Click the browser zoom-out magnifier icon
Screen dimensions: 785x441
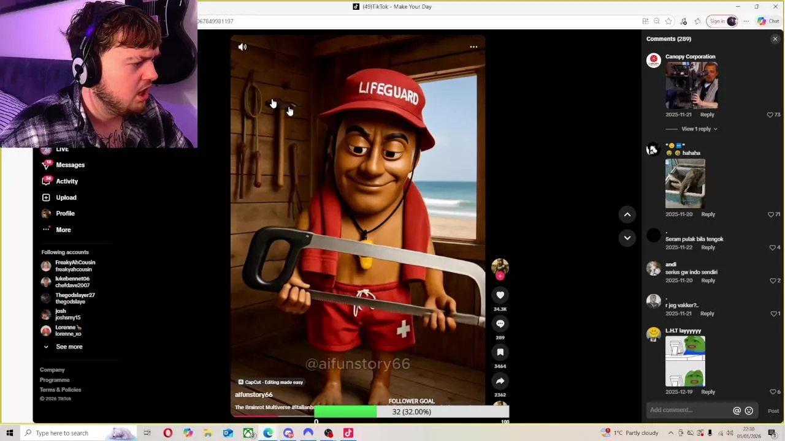coord(657,21)
